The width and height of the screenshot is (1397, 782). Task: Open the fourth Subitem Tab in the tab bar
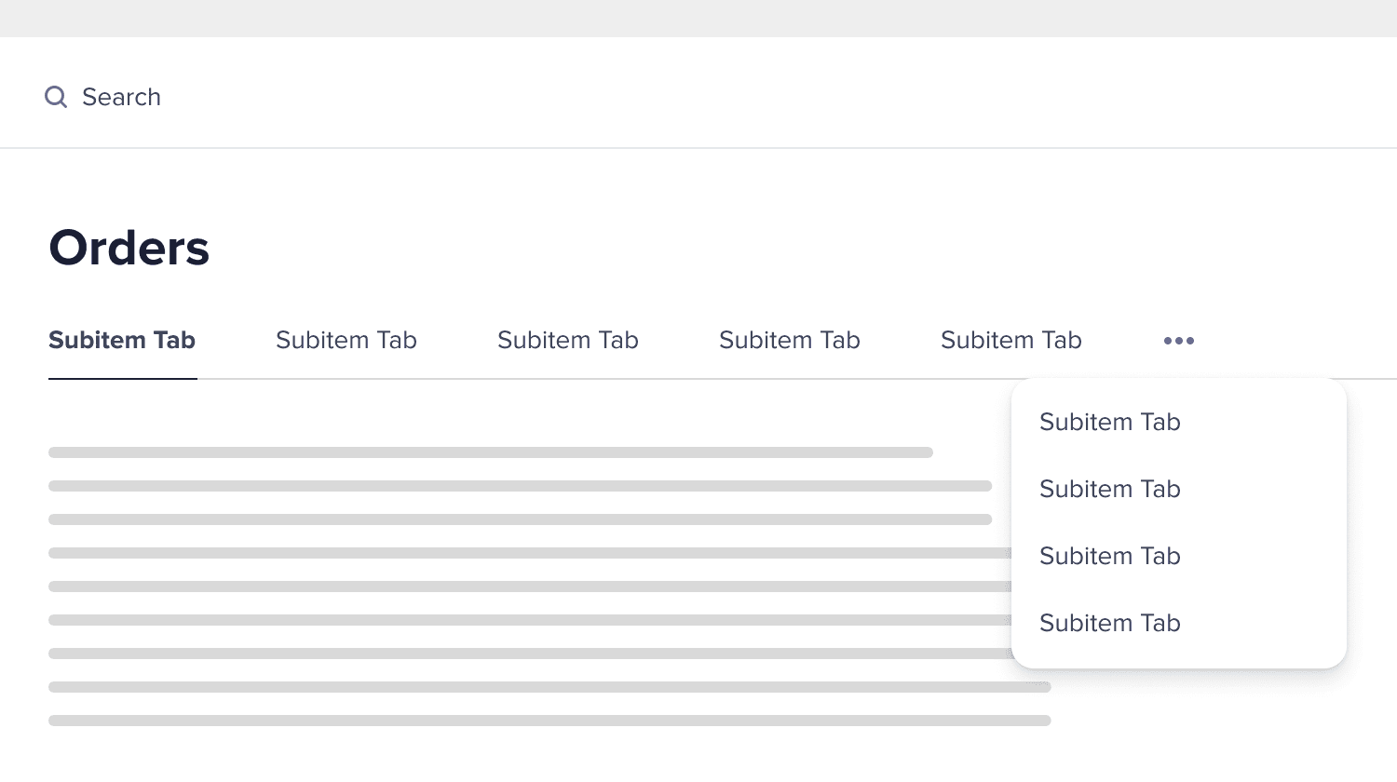click(790, 340)
